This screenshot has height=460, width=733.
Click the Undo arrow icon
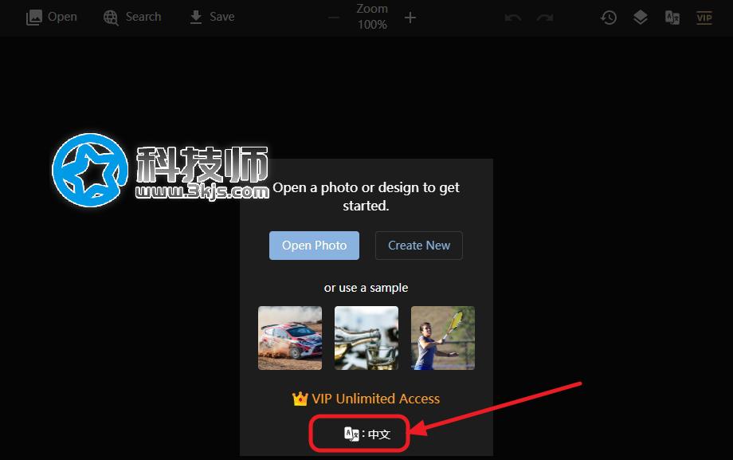(x=513, y=18)
